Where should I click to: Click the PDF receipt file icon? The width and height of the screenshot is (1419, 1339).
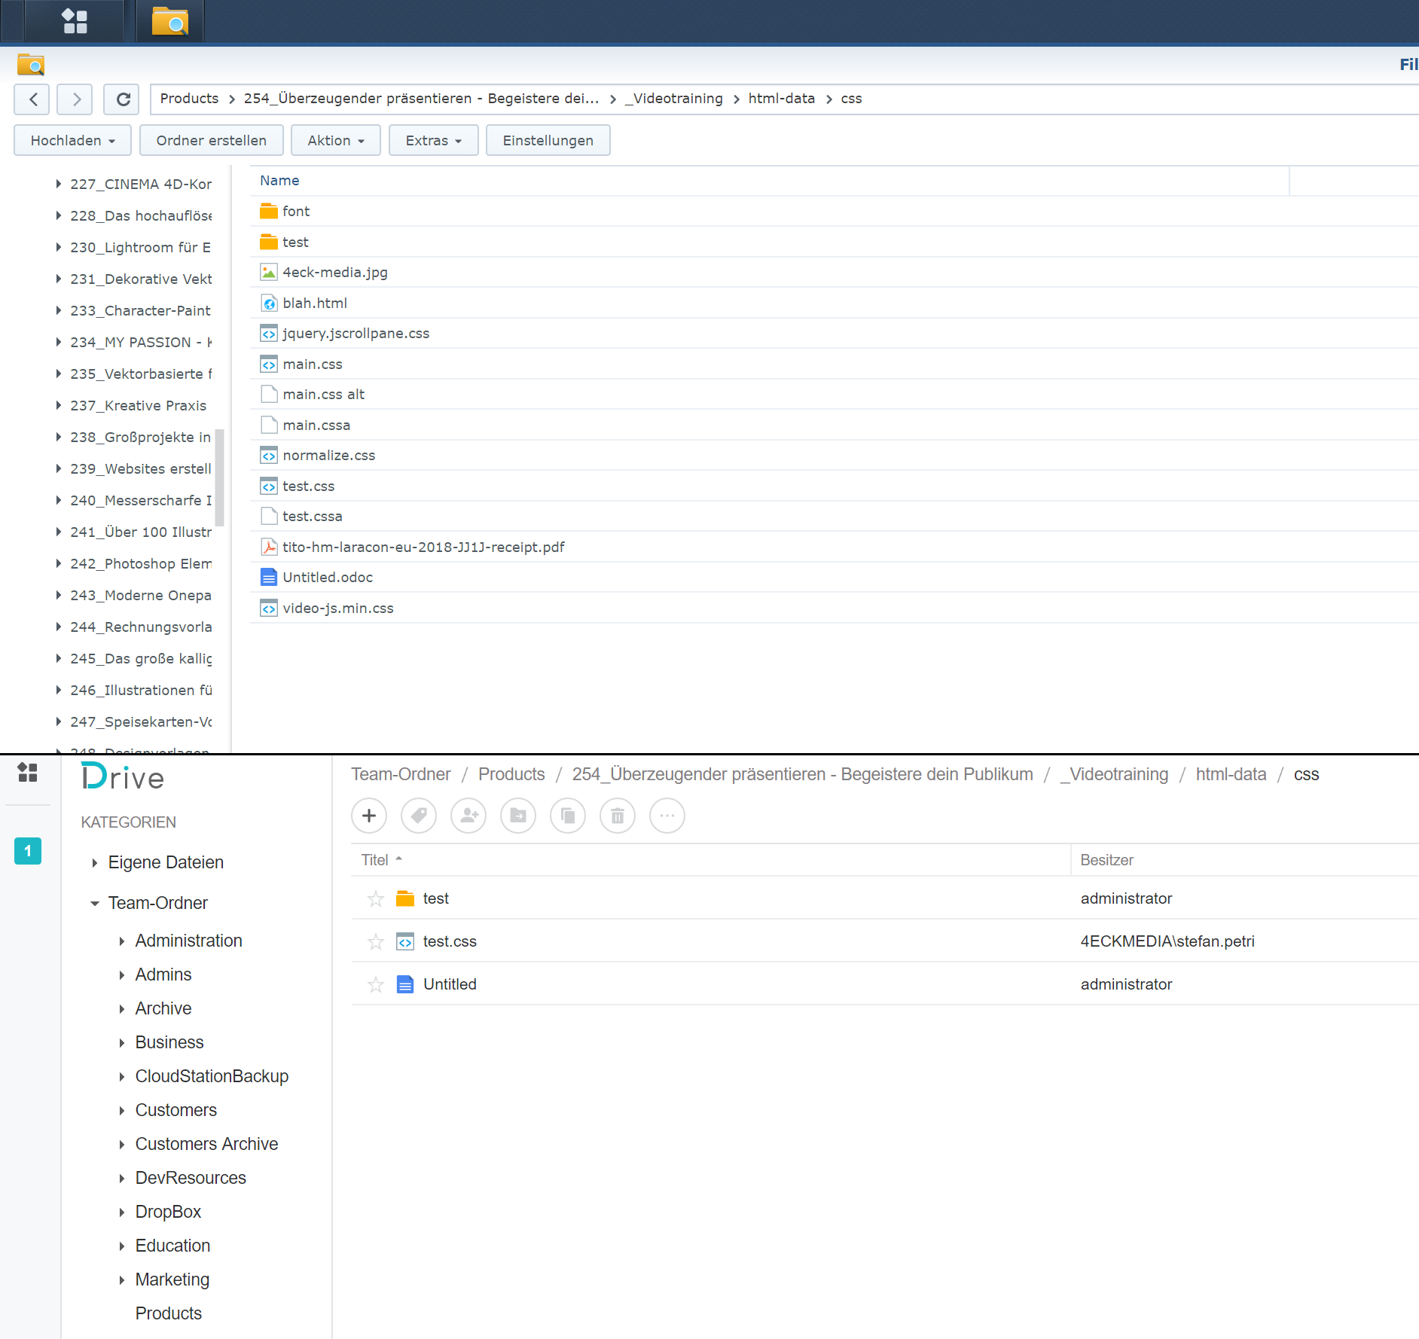point(268,547)
